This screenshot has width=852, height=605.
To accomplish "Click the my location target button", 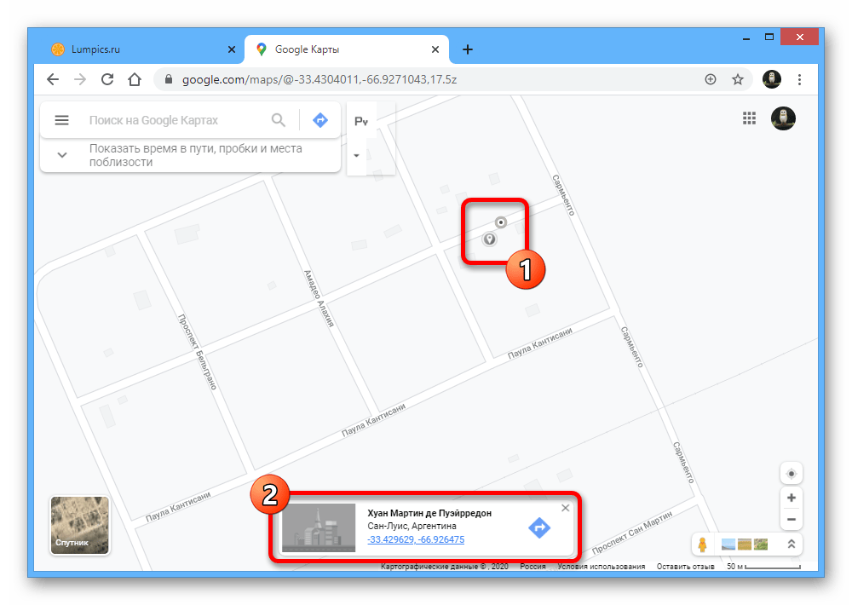I will (792, 474).
